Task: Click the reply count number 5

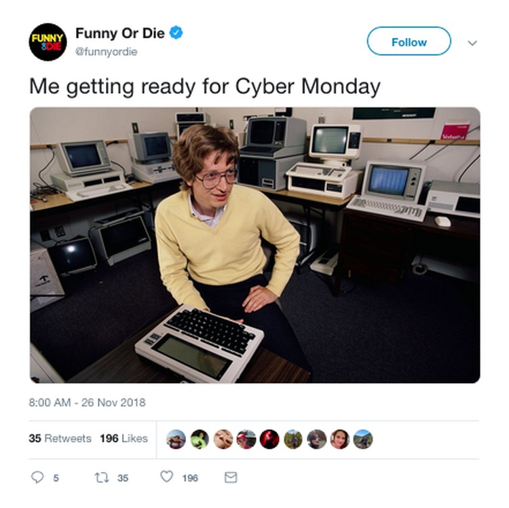Action: pyautogui.click(x=56, y=478)
